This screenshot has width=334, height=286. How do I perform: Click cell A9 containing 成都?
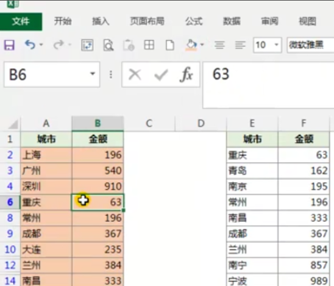[46, 234]
